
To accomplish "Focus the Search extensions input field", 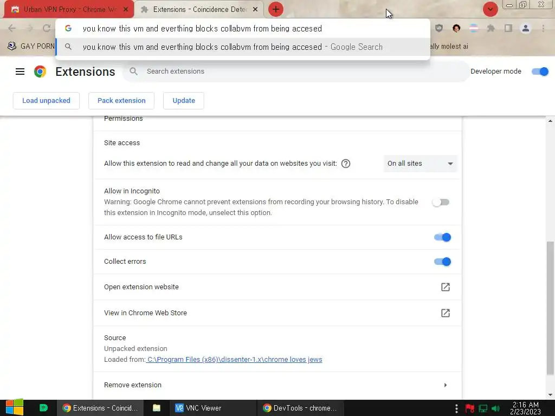I will [296, 71].
